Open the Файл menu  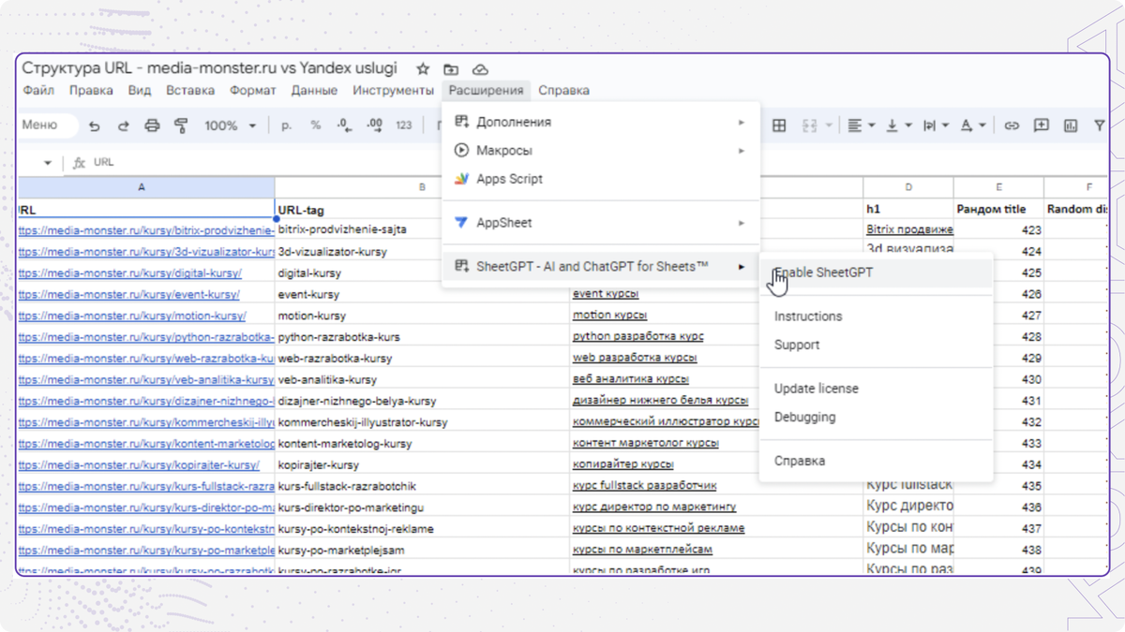click(x=38, y=91)
